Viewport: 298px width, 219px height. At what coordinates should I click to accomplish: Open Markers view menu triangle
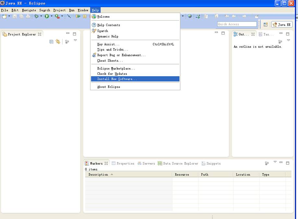[x=275, y=162]
